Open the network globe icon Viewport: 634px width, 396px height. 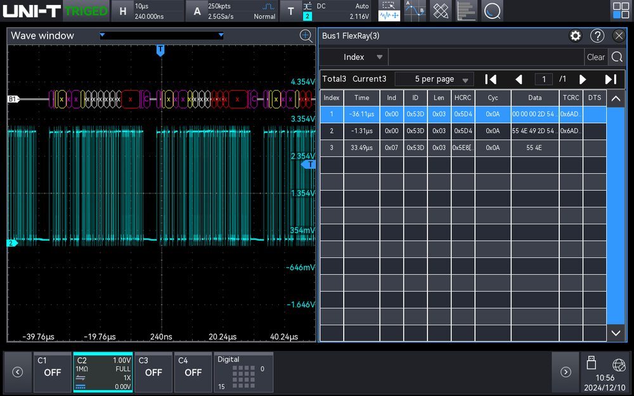619,365
